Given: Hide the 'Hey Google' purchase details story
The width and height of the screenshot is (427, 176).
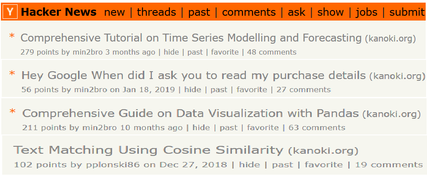Looking at the screenshot, I should 193,90.
